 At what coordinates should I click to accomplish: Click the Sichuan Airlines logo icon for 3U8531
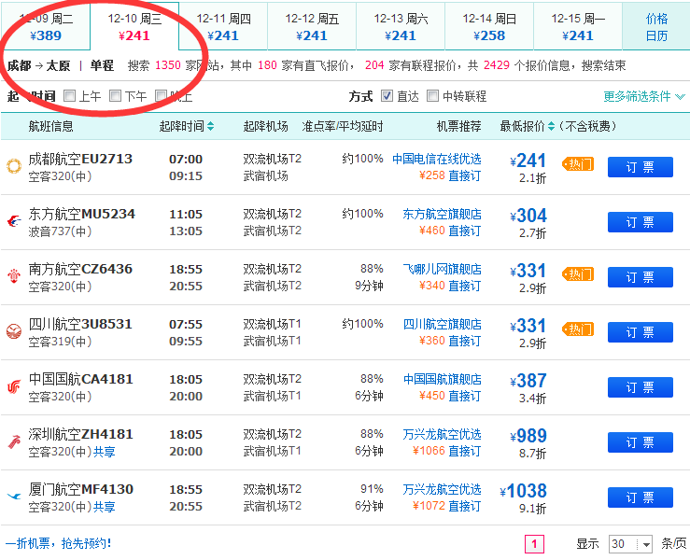tap(14, 331)
